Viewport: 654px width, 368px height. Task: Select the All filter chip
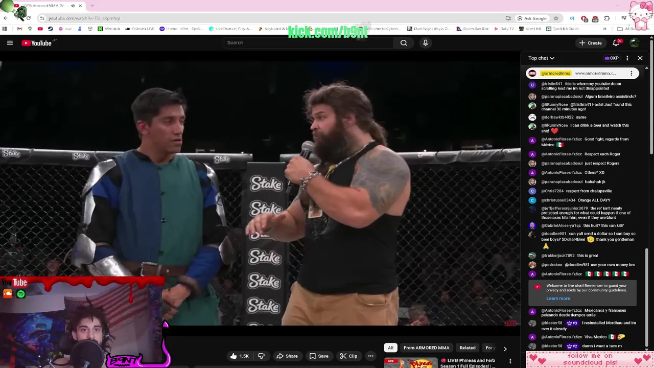tap(390, 348)
